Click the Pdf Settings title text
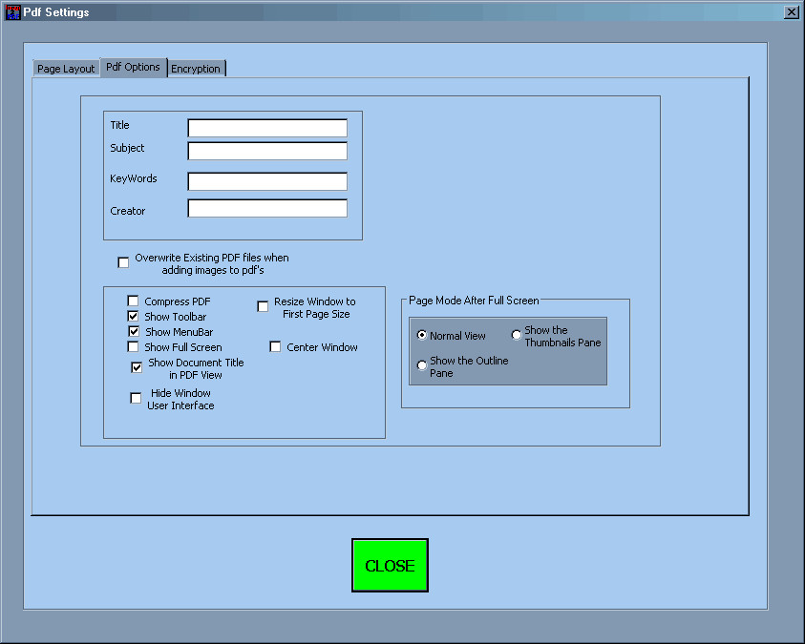Screen dimensions: 805x644 pyautogui.click(x=56, y=12)
